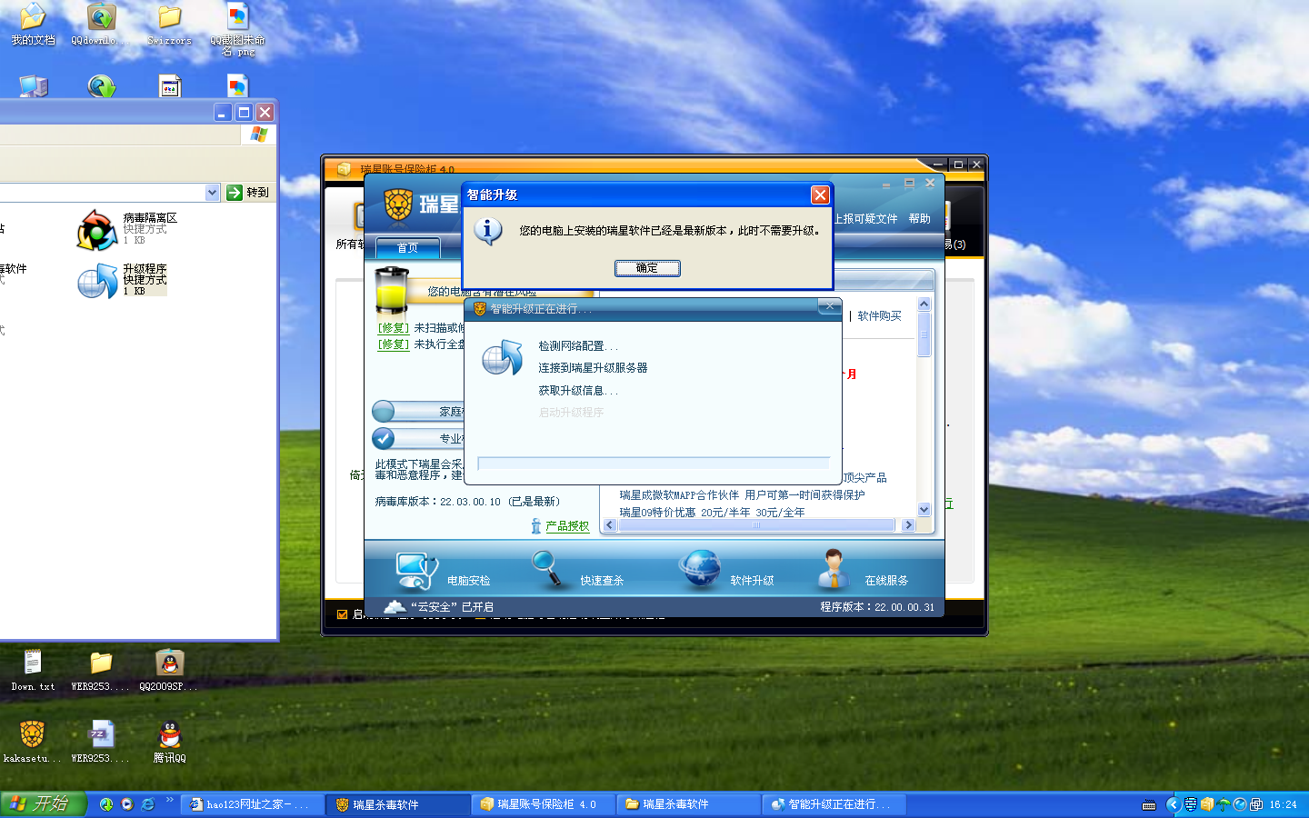Viewport: 1309px width, 818px height.
Task: Select the 连接到瑞星升级服务器 step text
Action: [x=593, y=368]
